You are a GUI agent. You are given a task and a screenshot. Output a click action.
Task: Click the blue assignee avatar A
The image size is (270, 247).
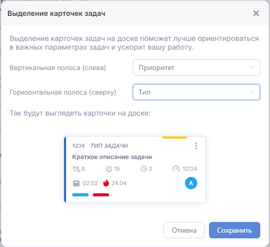point(191,183)
